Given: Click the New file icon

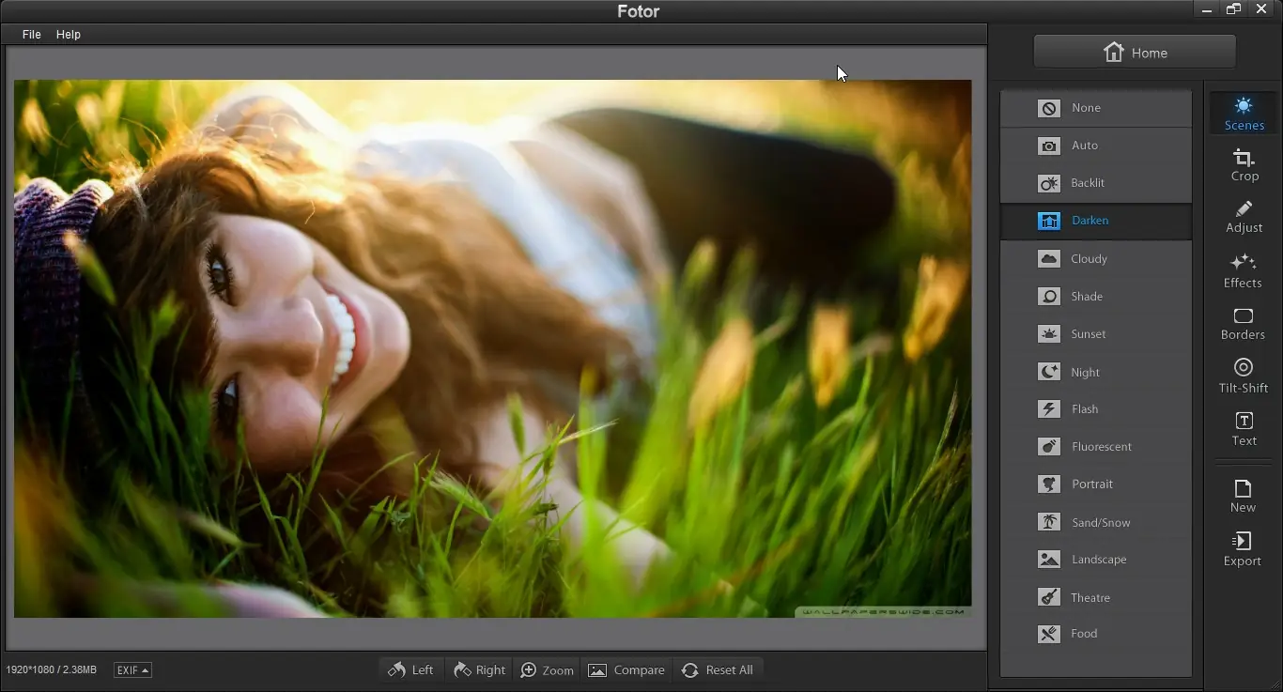Looking at the screenshot, I should [x=1243, y=496].
